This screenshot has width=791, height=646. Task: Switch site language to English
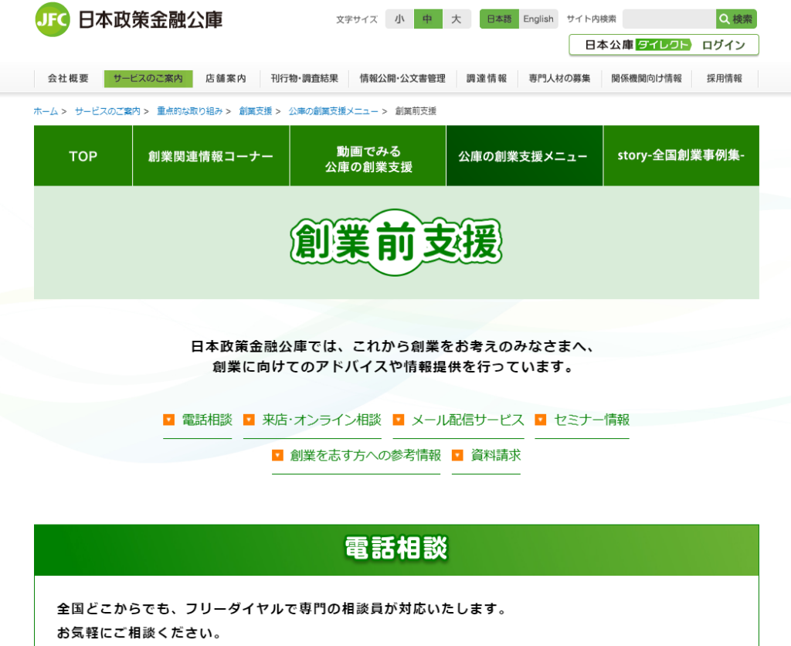coord(538,19)
